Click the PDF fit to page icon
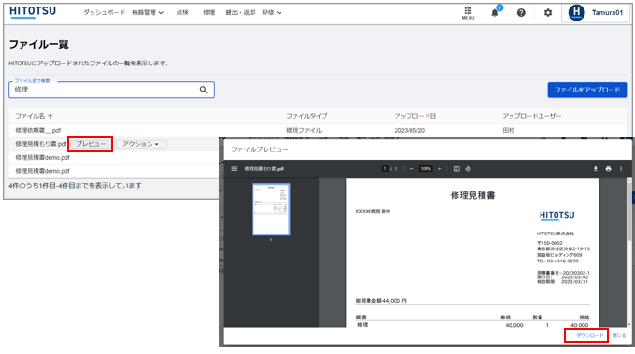Screen dimensions: 635x354 coord(456,169)
